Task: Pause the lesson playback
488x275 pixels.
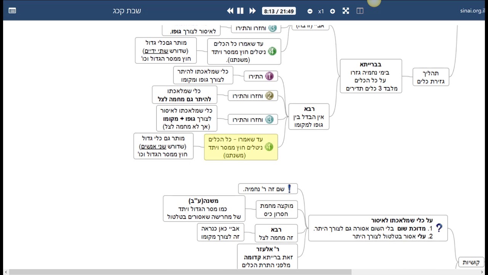Action: pos(240,11)
